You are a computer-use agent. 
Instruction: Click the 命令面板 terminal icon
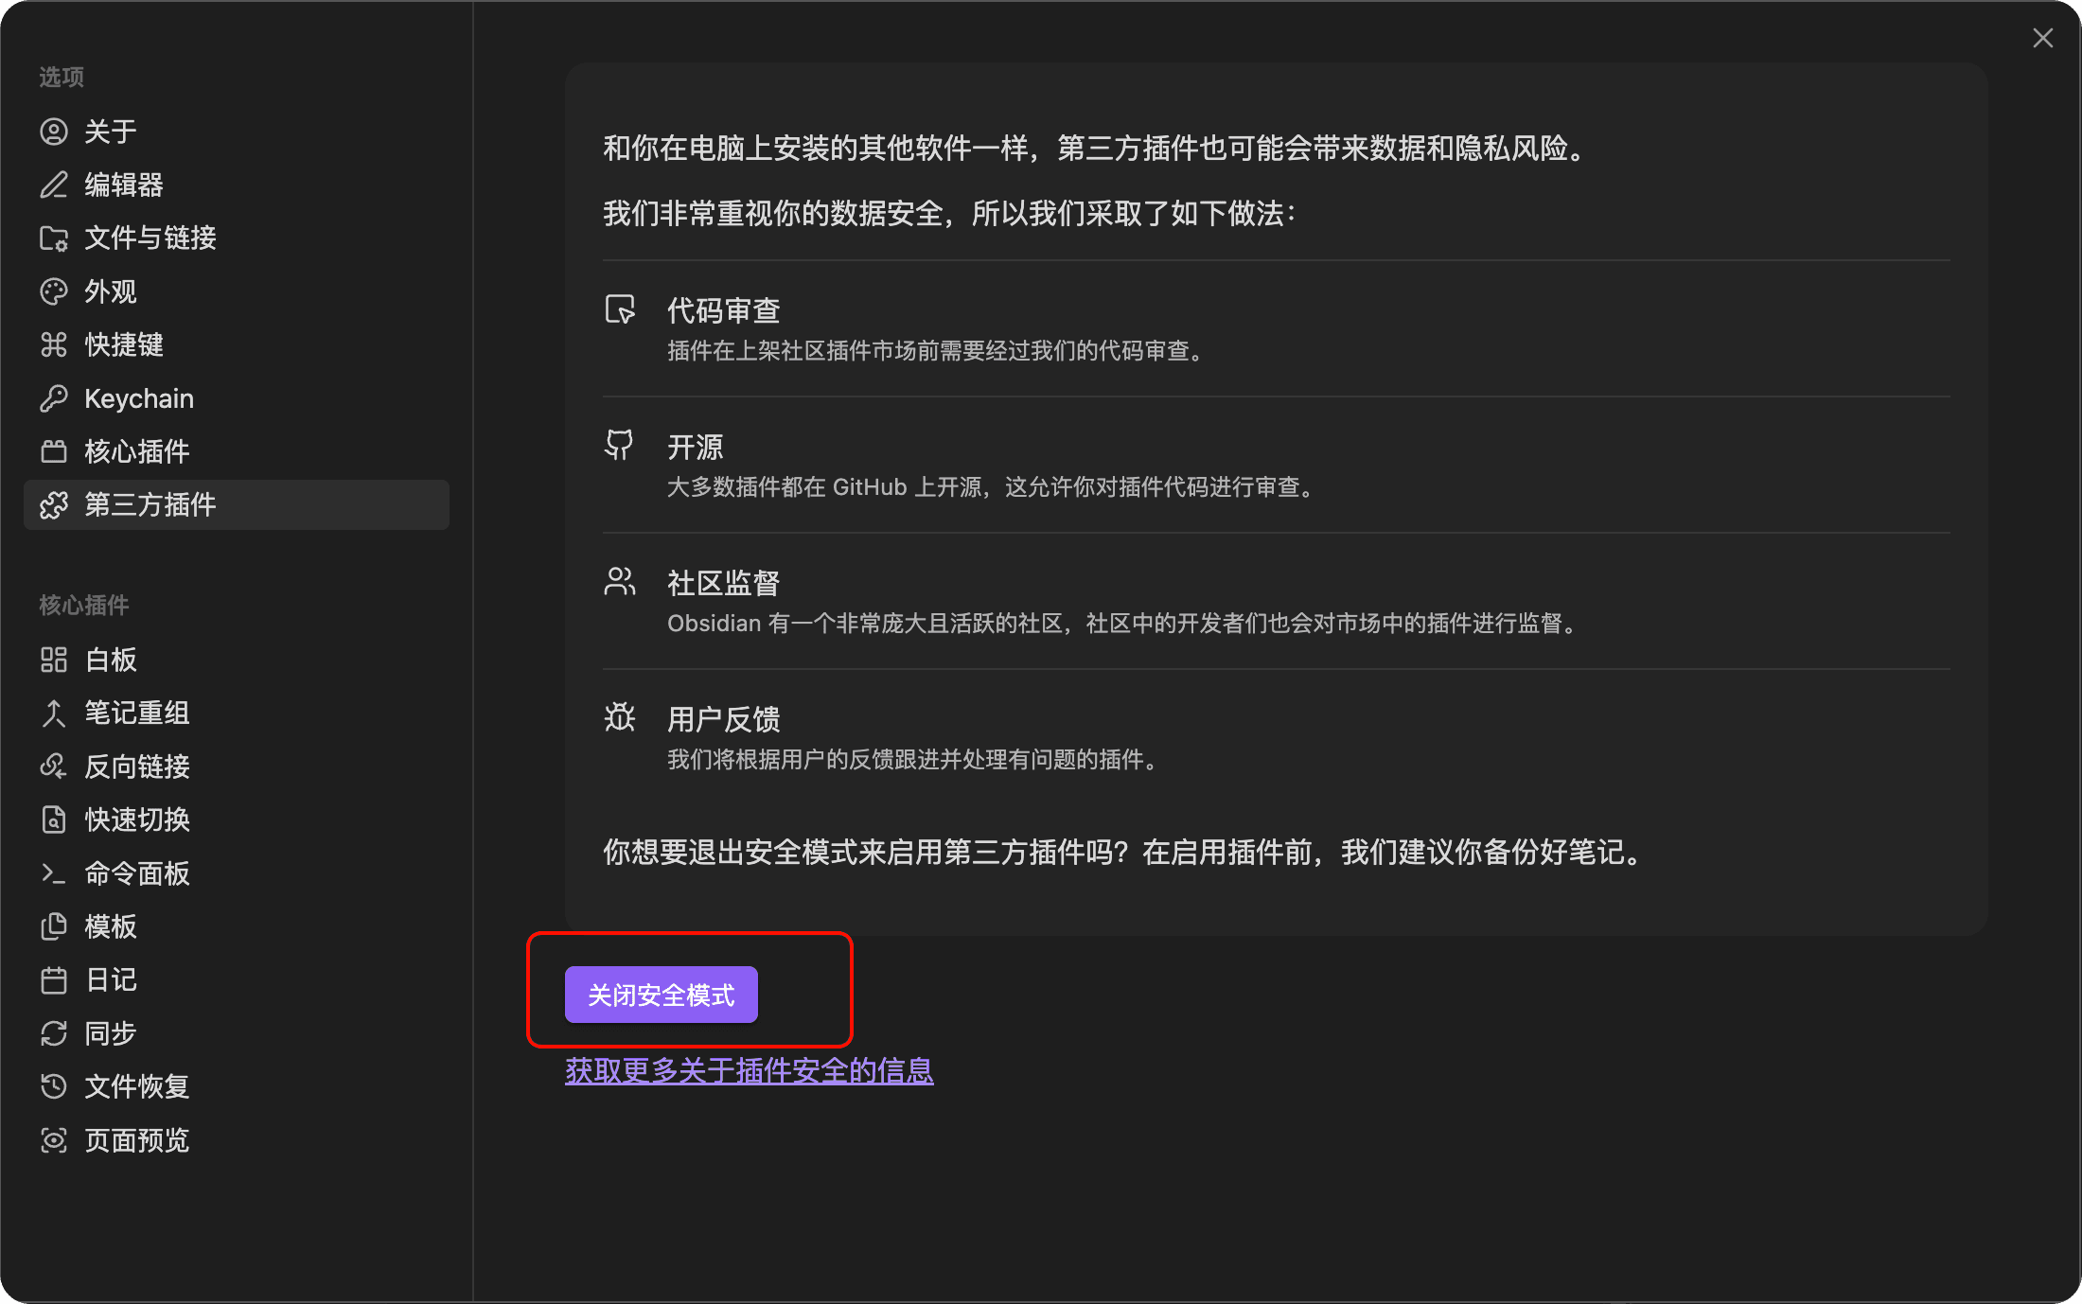point(54,872)
